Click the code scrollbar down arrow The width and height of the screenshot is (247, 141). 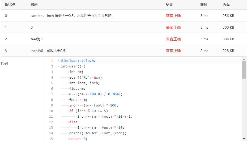click(x=244, y=139)
